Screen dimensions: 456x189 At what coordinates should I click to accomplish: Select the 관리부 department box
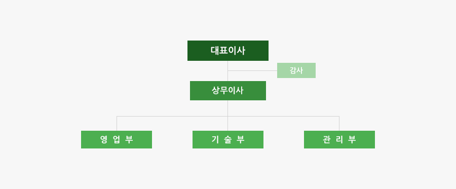click(x=339, y=139)
